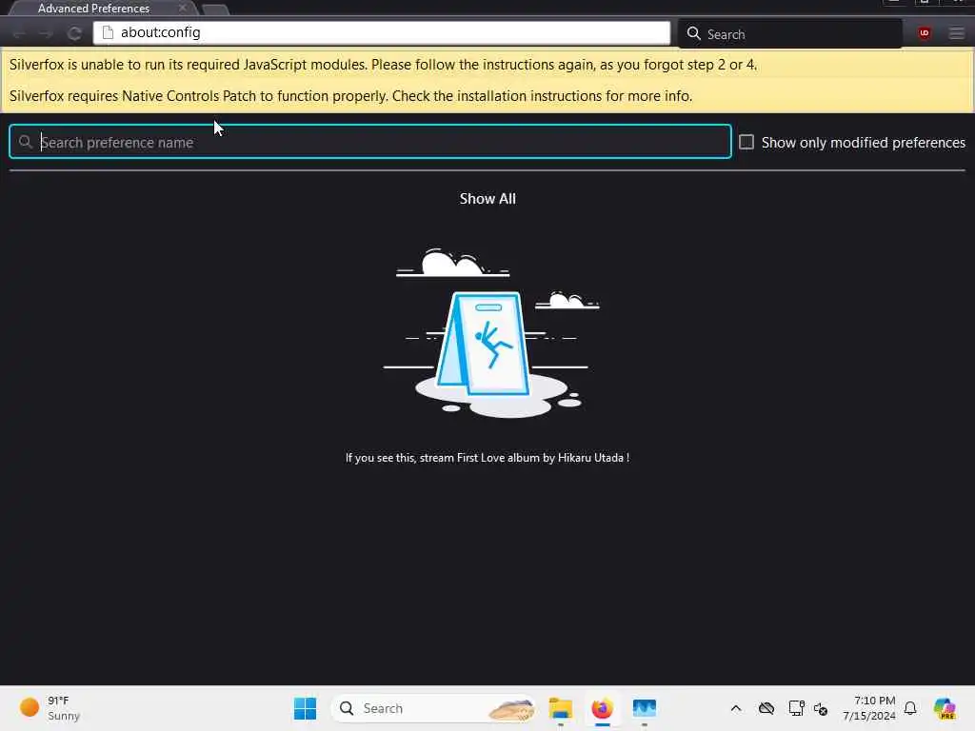
Task: Click the Firefox icon in the taskbar
Action: click(602, 708)
